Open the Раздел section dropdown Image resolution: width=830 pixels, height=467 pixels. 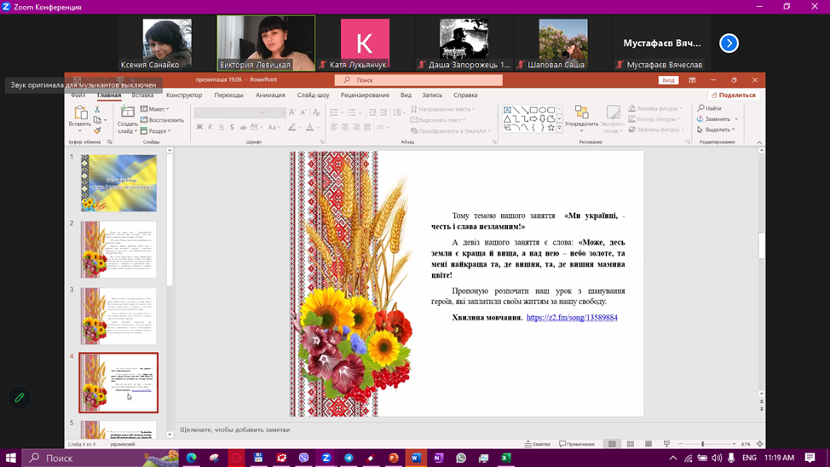pyautogui.click(x=156, y=130)
